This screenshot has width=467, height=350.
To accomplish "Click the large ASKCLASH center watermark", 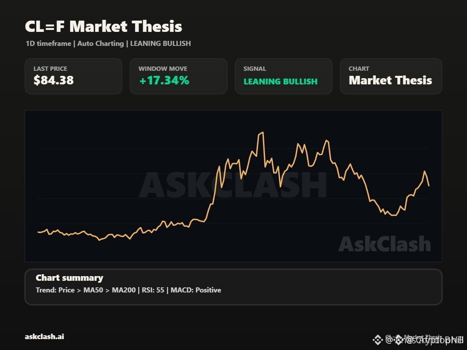I will point(233,185).
